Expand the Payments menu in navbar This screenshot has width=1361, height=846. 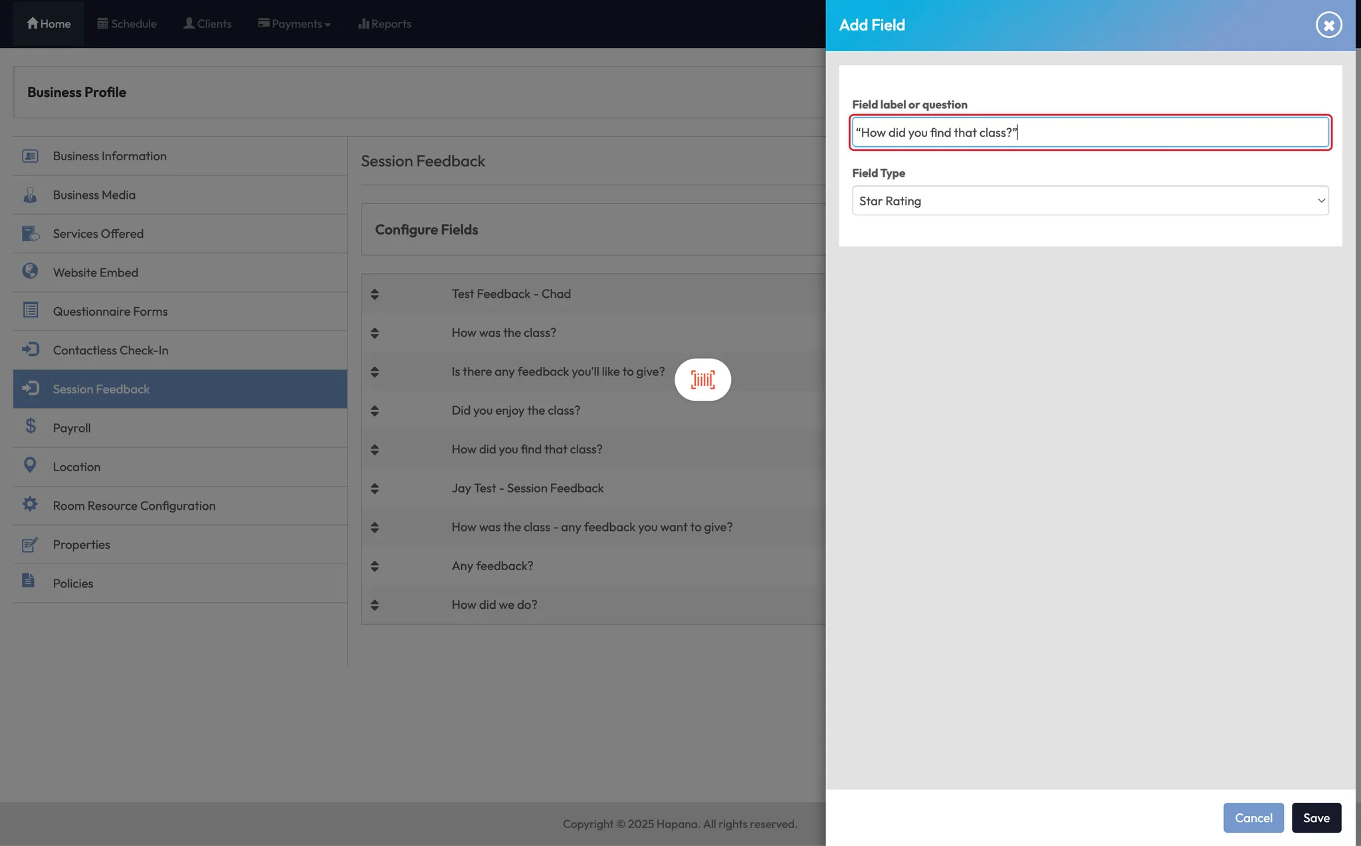294,24
